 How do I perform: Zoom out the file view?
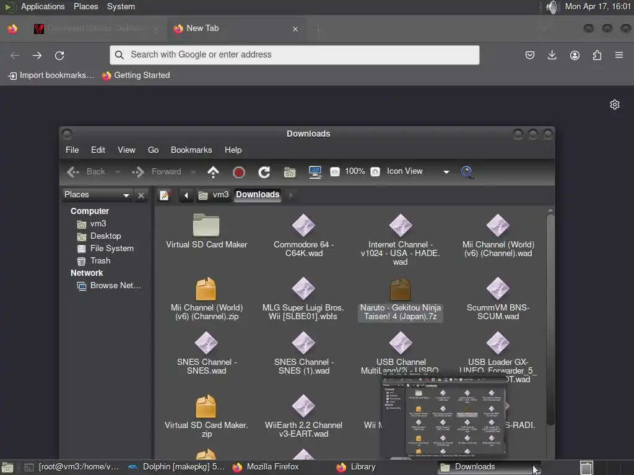coord(335,172)
